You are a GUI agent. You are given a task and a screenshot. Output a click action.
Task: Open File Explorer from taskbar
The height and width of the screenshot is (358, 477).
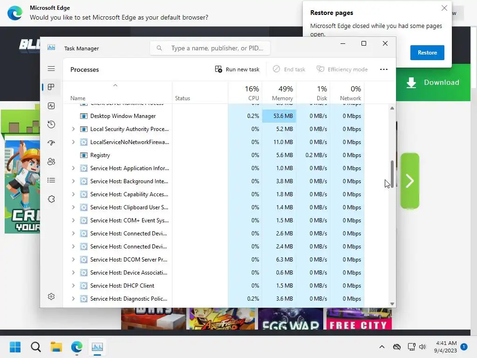56,347
